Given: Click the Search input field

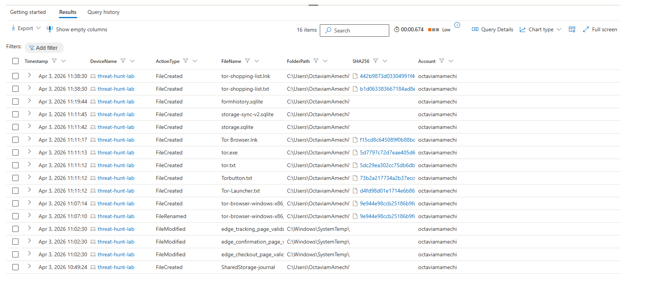Looking at the screenshot, I should click(x=355, y=30).
